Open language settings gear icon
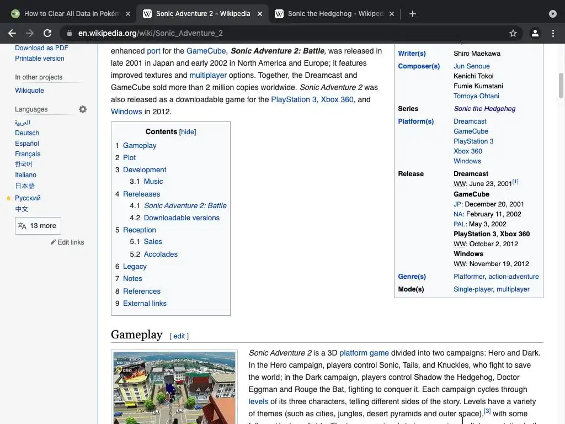The height and width of the screenshot is (424, 565). [83, 109]
